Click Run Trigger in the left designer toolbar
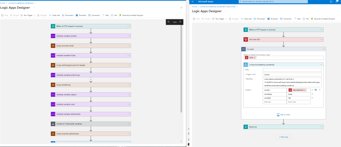The height and width of the screenshot is (147, 341). [x=27, y=15]
